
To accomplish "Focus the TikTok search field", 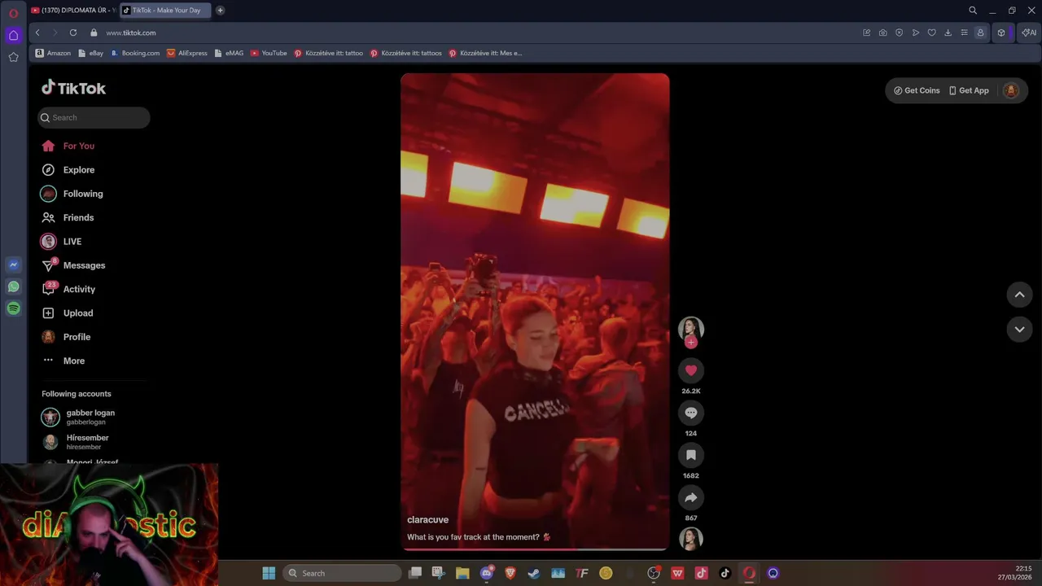I will (x=94, y=117).
